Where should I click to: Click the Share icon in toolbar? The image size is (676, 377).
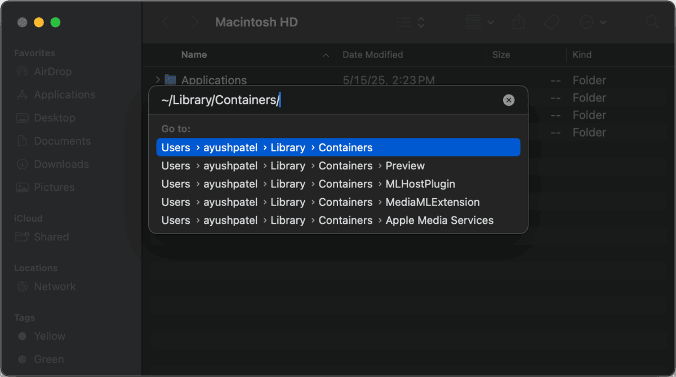coord(519,23)
